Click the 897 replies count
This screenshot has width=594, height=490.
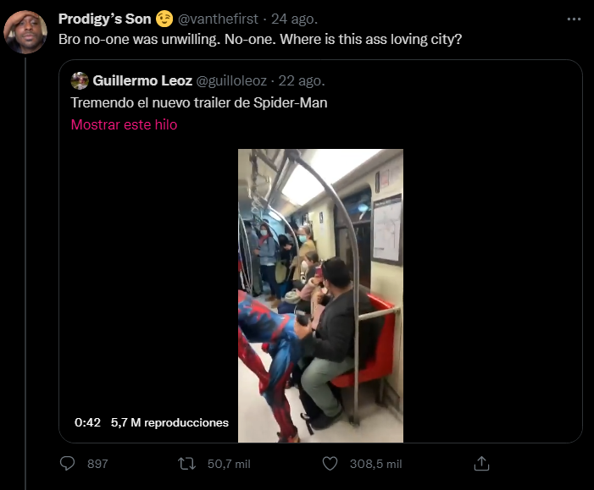(x=97, y=464)
